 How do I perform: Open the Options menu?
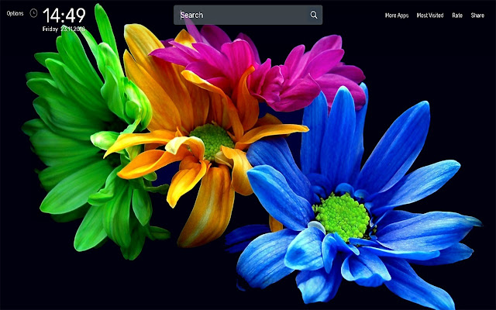point(15,13)
